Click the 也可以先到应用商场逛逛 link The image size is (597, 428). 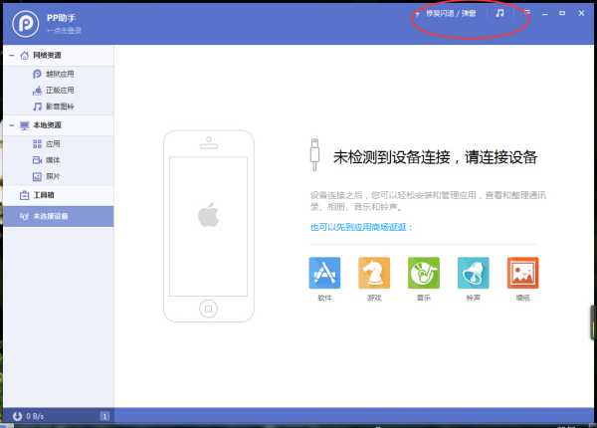(361, 227)
